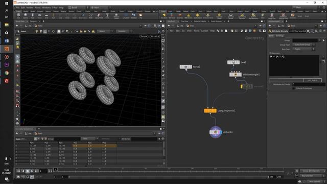Switch to the Asset Browser tab

[x=216, y=21]
